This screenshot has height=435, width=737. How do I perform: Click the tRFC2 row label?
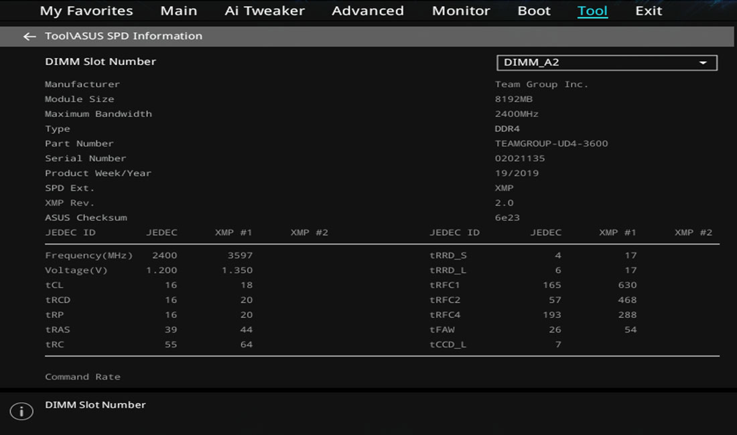tap(445, 300)
